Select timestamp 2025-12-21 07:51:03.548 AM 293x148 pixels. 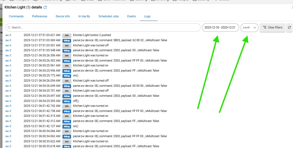pos(42,50)
